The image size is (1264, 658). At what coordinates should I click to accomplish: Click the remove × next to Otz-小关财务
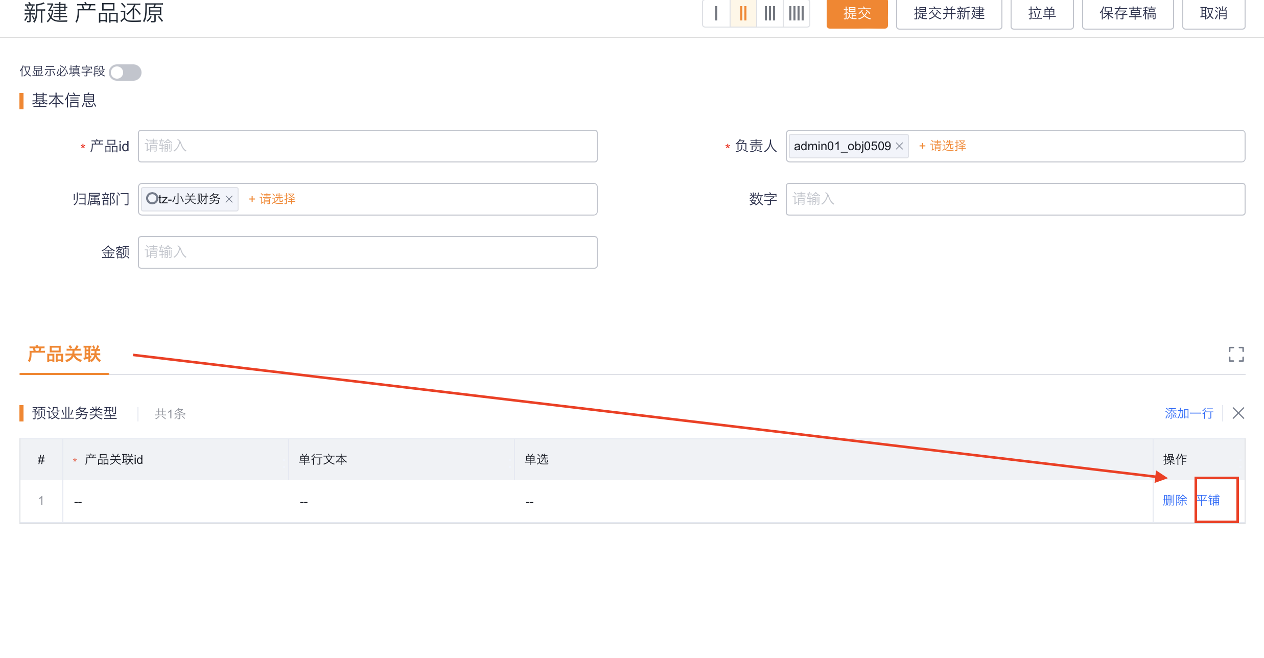[x=232, y=198]
